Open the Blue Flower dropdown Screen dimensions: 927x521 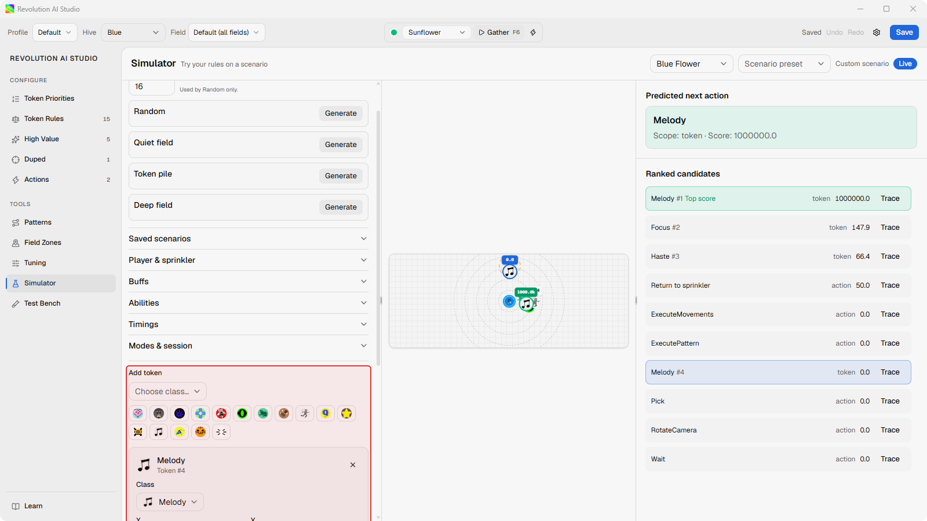pos(691,64)
